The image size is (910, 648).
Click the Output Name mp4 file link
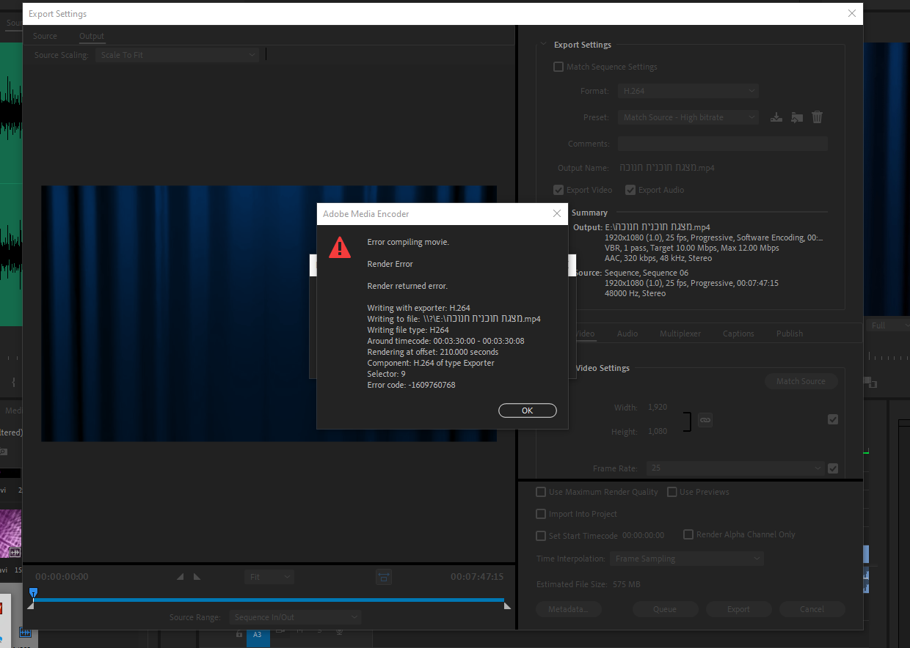click(666, 167)
